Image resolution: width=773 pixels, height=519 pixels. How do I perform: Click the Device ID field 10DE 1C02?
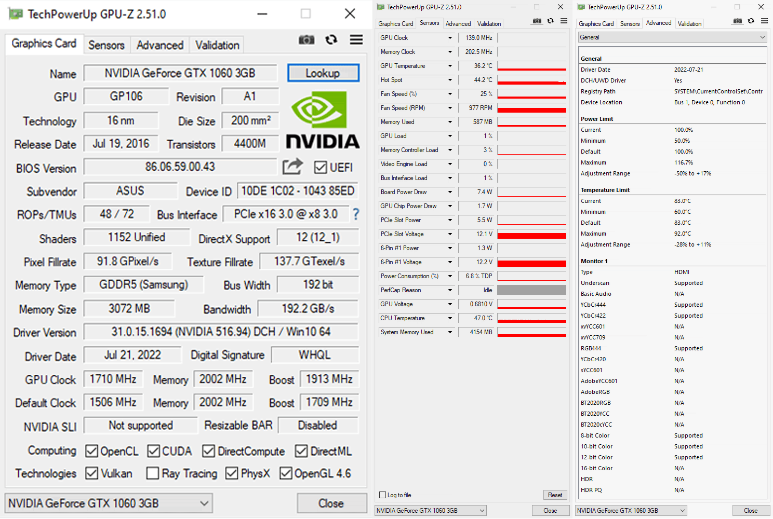(298, 190)
